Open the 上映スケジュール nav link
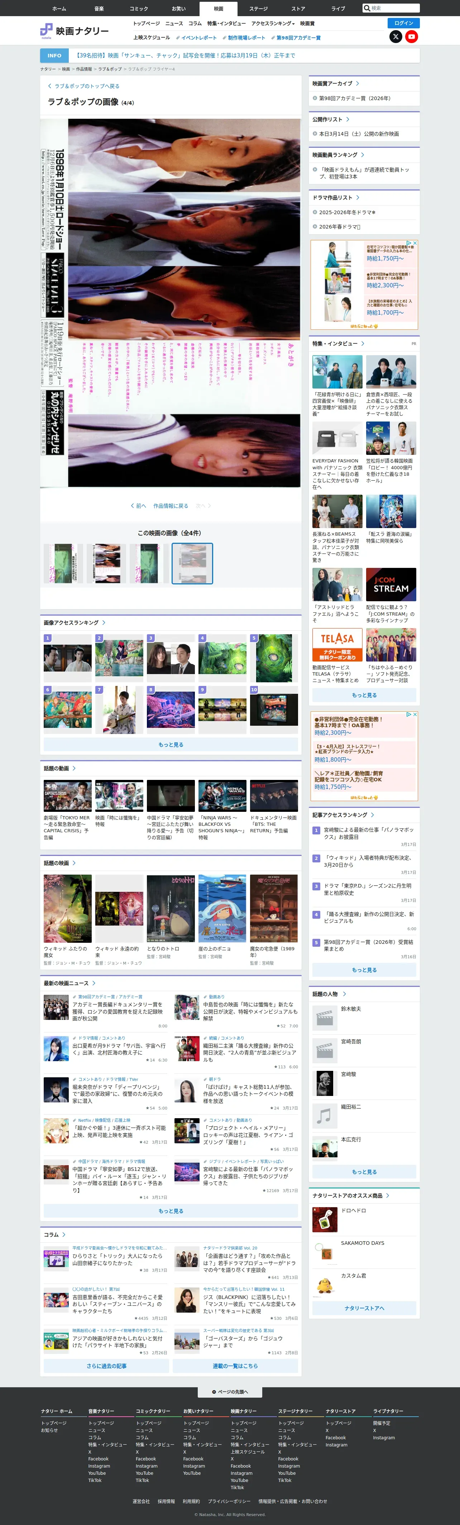 [x=151, y=38]
